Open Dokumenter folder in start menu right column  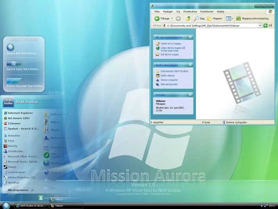tap(55, 114)
